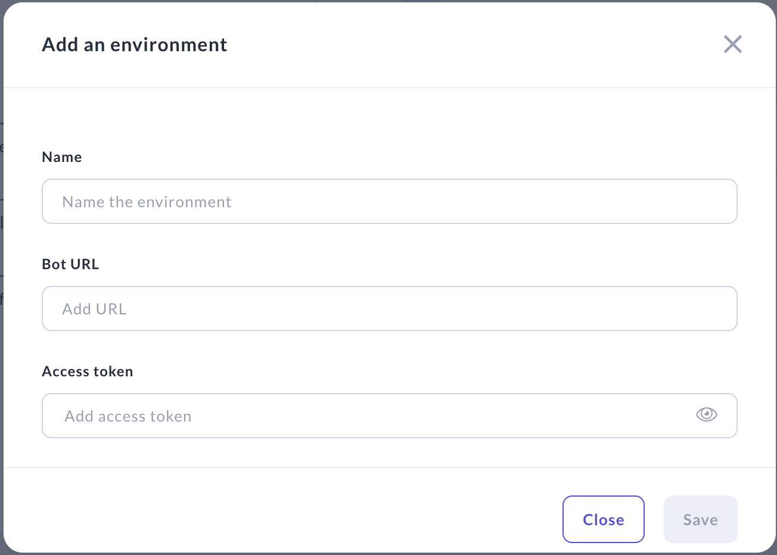Place cursor in environment name input
This screenshot has width=777, height=555.
tap(389, 202)
